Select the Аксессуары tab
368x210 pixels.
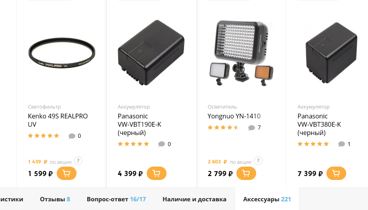pyautogui.click(x=267, y=199)
